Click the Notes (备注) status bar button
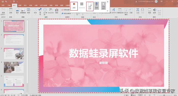This screenshot has height=96, width=178. point(126,95)
